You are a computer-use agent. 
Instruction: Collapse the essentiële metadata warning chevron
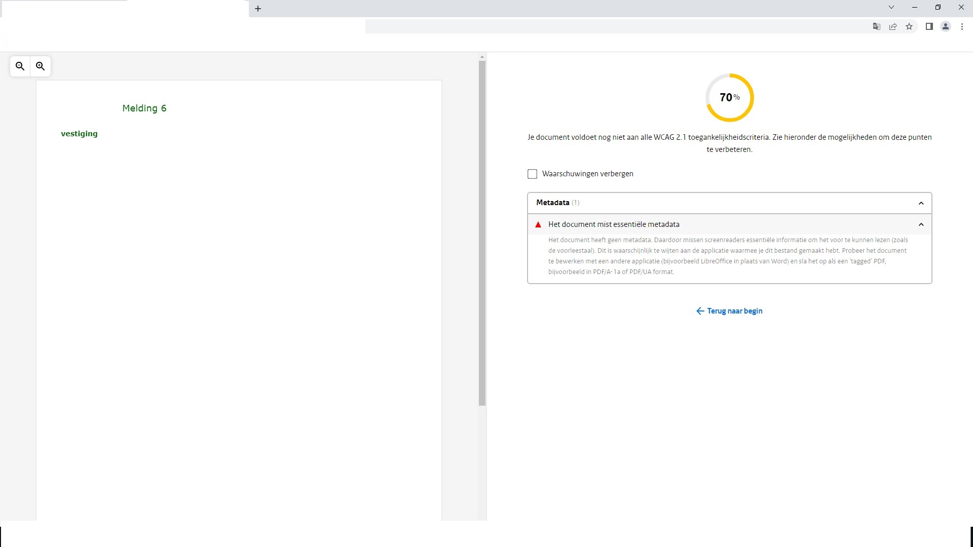921,224
